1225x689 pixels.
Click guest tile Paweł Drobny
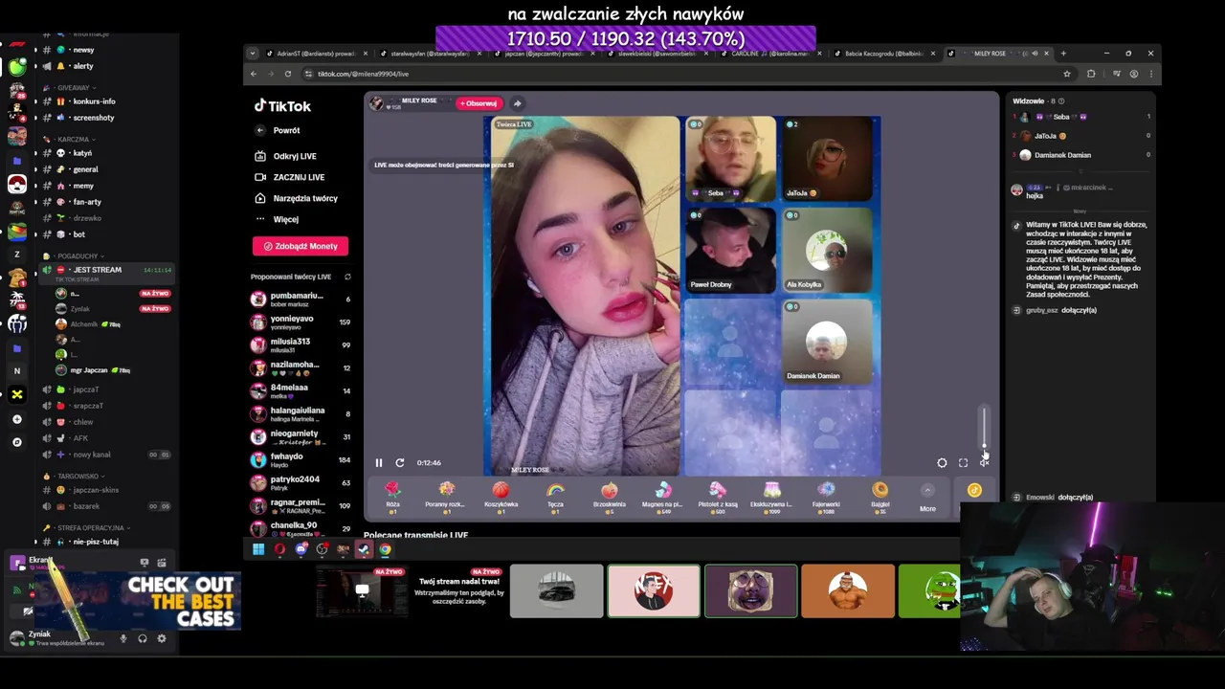click(729, 251)
